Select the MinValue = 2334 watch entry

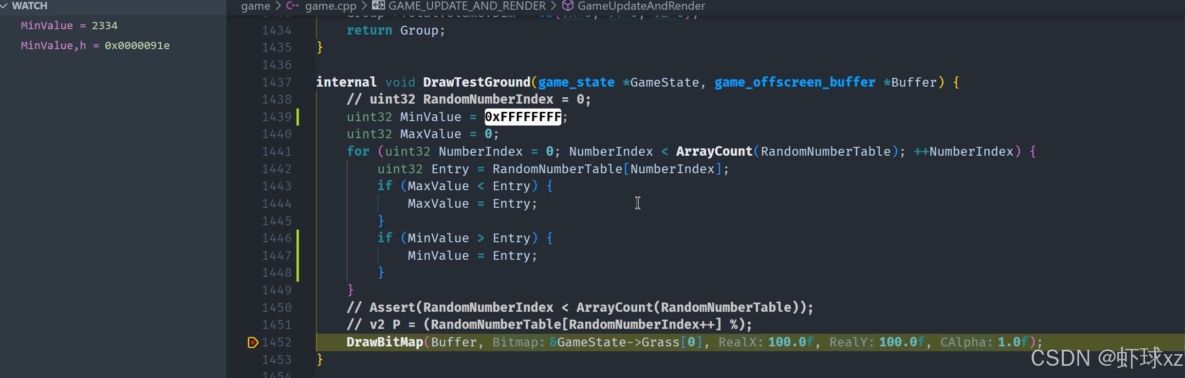point(69,26)
